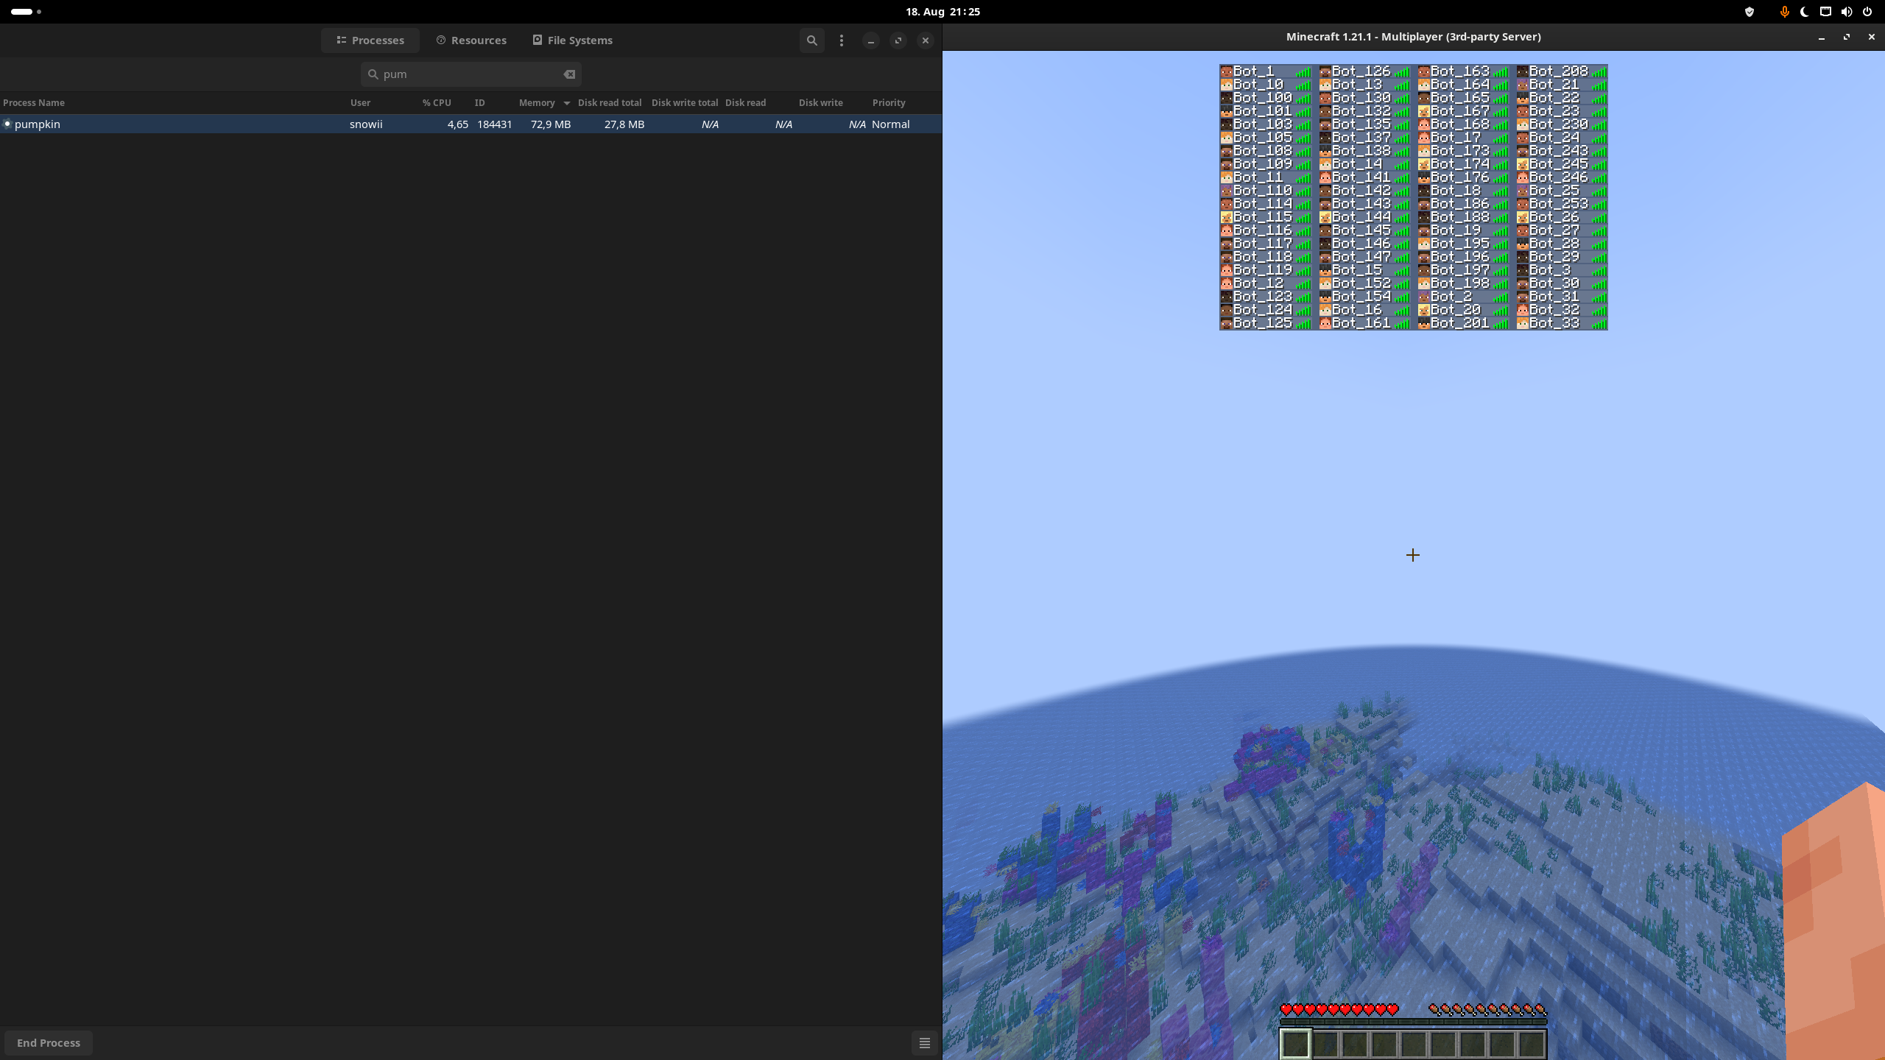1885x1060 pixels.
Task: Clear the 'pum' search text with backspace icon
Action: coord(569,74)
